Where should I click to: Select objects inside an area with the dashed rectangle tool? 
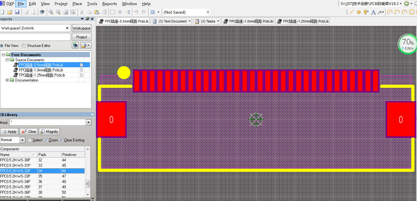point(113,12)
